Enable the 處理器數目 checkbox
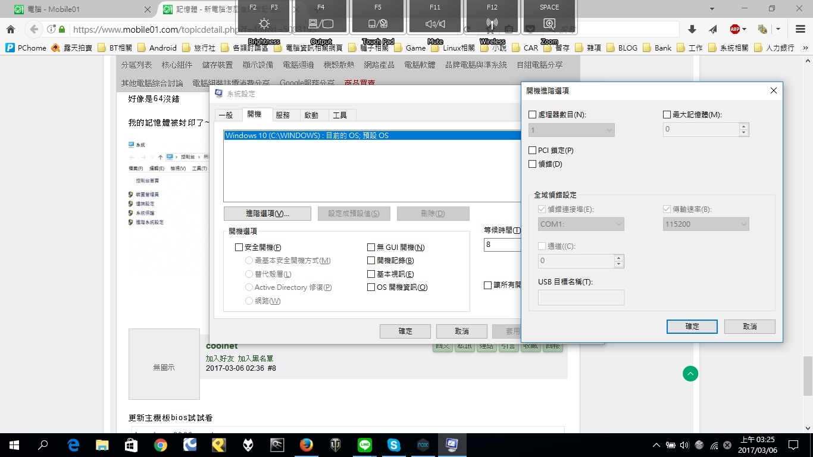Image resolution: width=813 pixels, height=457 pixels. pos(533,114)
